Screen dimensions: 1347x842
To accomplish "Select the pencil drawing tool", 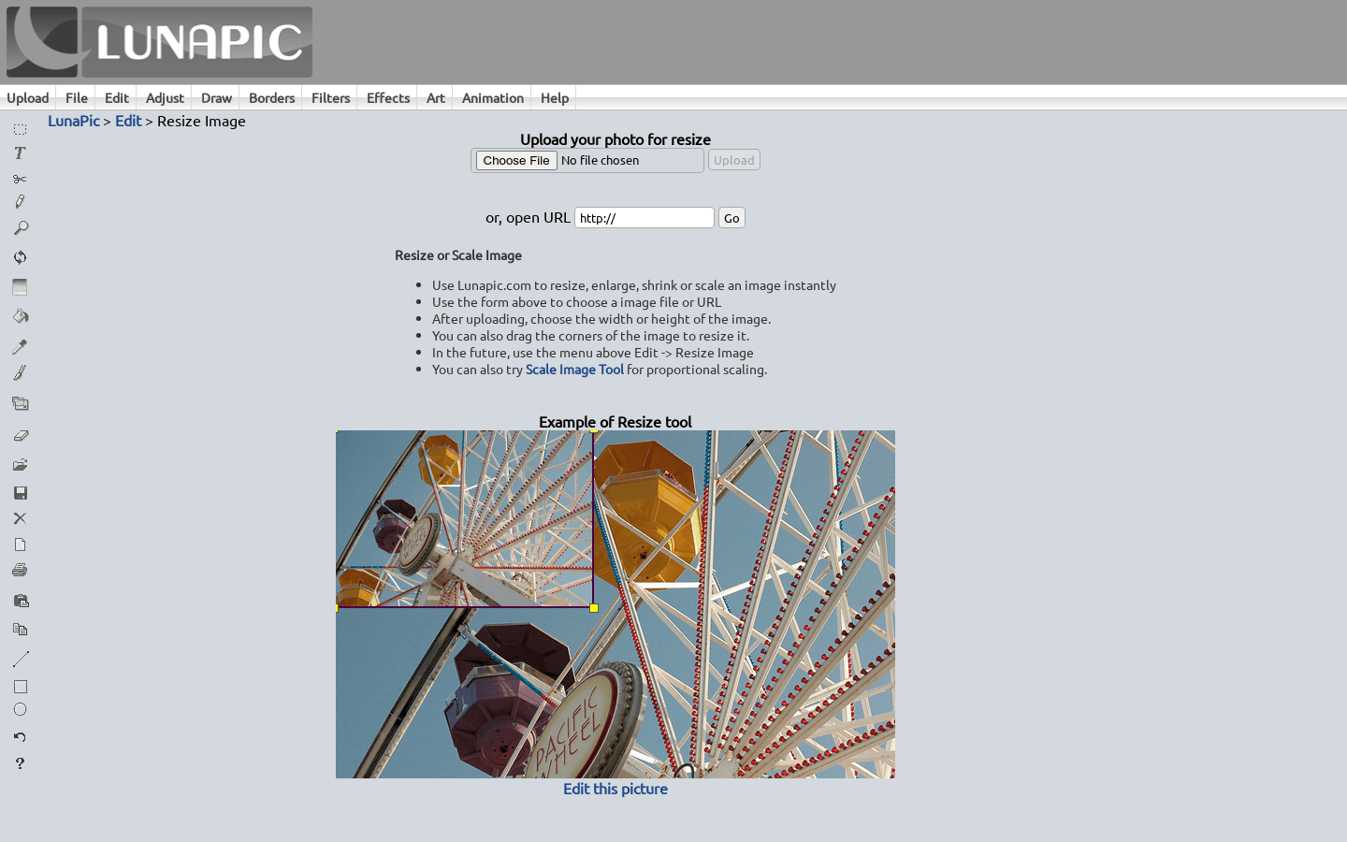I will coord(20,202).
